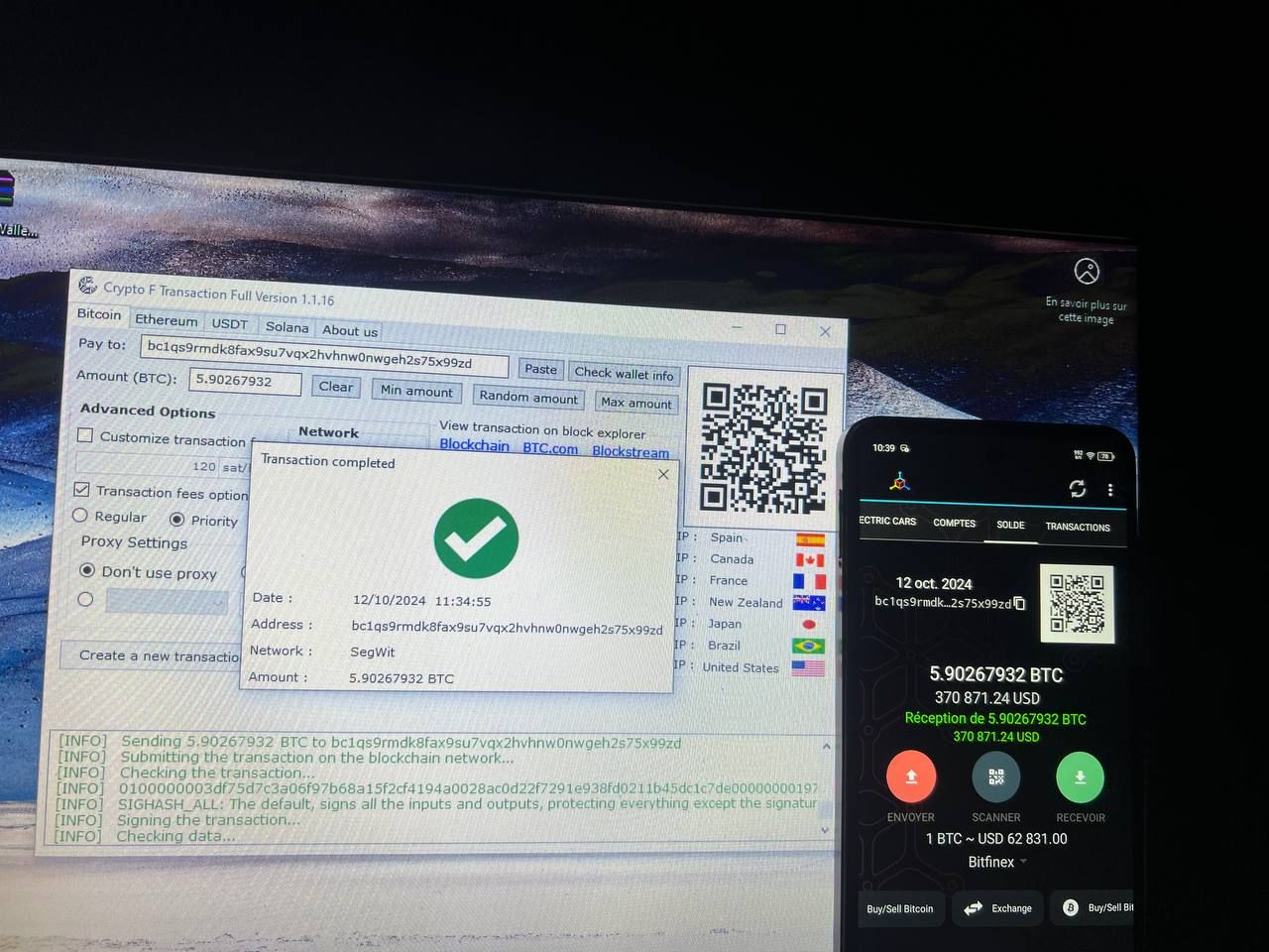Open the TRANSACTIONS tab on the phone

tap(1078, 527)
